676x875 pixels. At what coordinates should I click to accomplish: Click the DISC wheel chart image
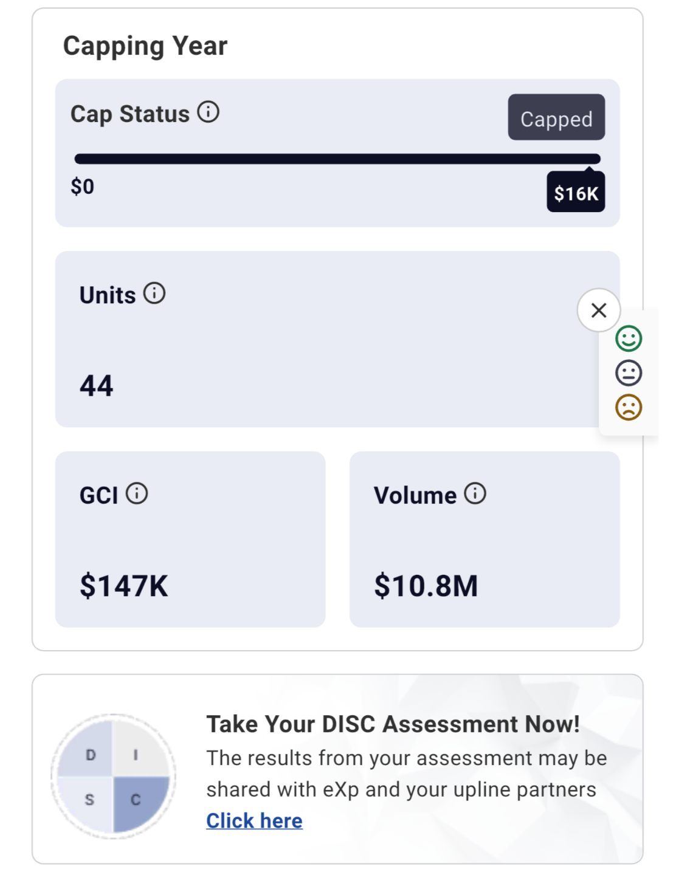click(114, 777)
